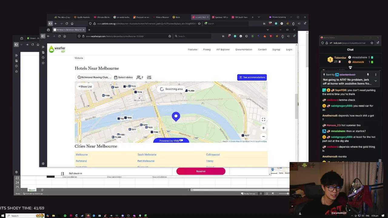Select the Sheet1 tab in the spreadsheet
The image size is (388, 218).
coord(32,190)
